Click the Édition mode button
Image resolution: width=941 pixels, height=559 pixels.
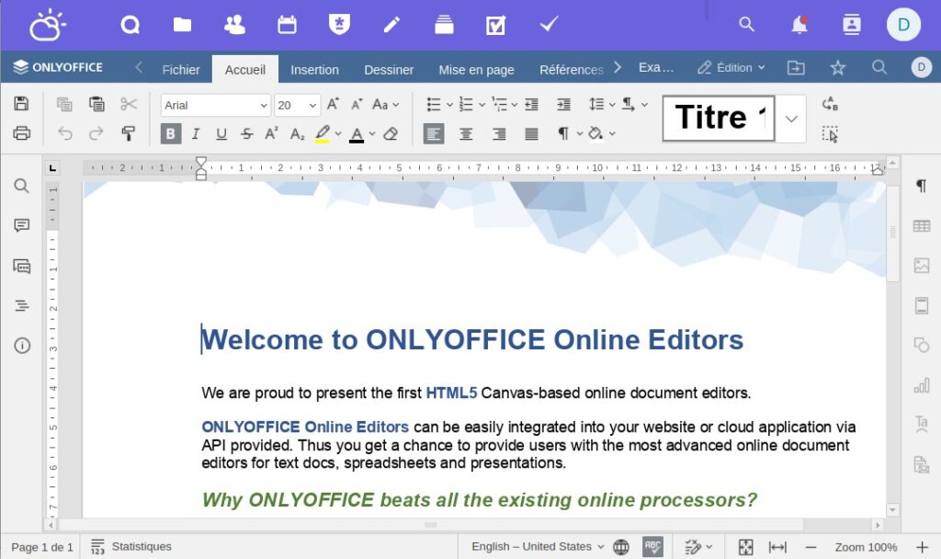coord(731,68)
